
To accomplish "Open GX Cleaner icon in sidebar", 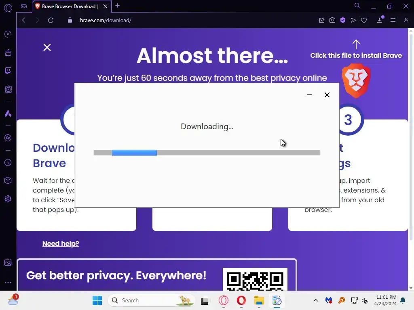I will [8, 52].
